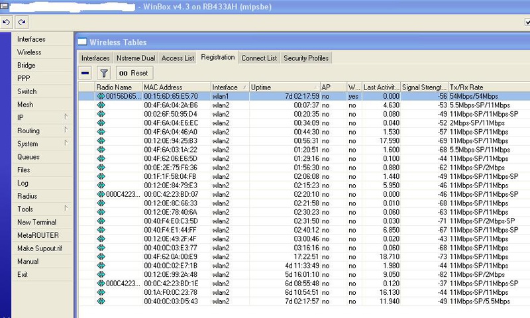Click the client icon for 00:02:6F:50:95:D4
Screen dimensions: 530x318
pos(101,114)
